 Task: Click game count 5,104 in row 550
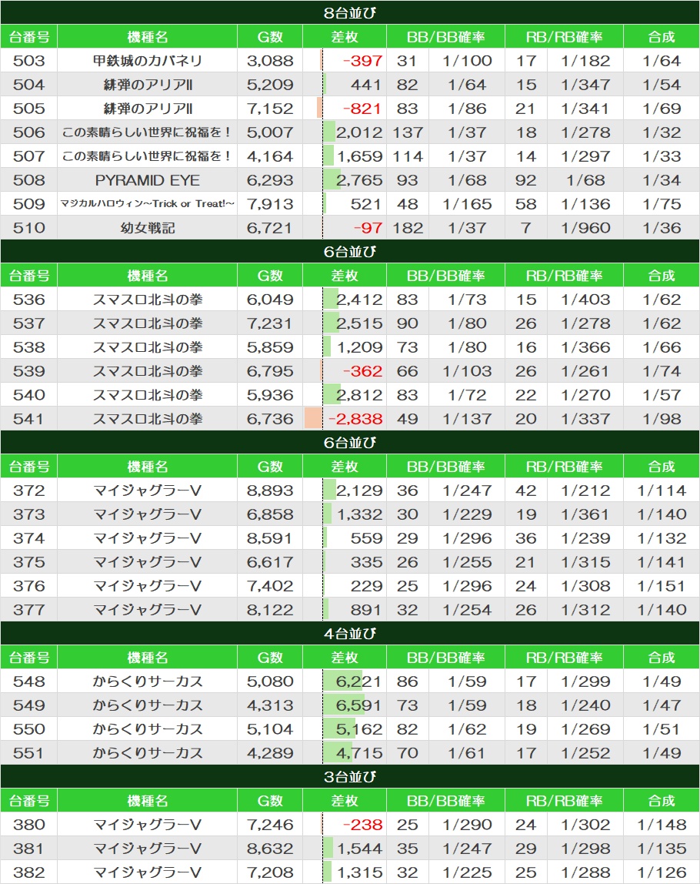pyautogui.click(x=270, y=729)
